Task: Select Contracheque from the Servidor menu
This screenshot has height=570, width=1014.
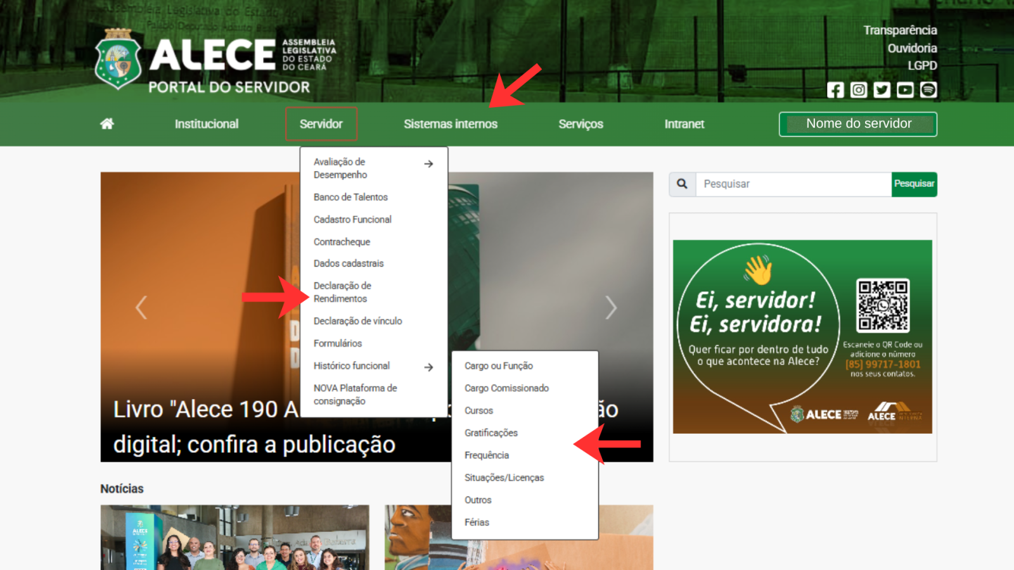Action: click(342, 242)
